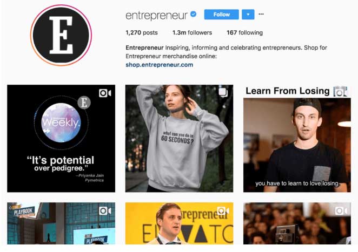Click the blue verified badge next to entrepreneur
The width and height of the screenshot is (358, 252).
194,14
